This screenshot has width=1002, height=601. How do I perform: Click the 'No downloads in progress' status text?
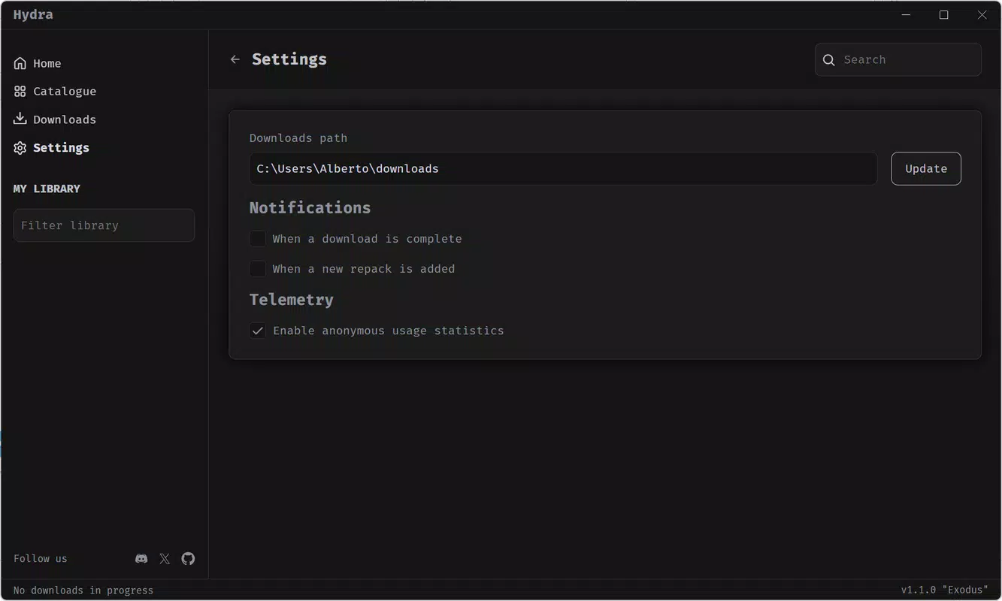click(x=83, y=590)
